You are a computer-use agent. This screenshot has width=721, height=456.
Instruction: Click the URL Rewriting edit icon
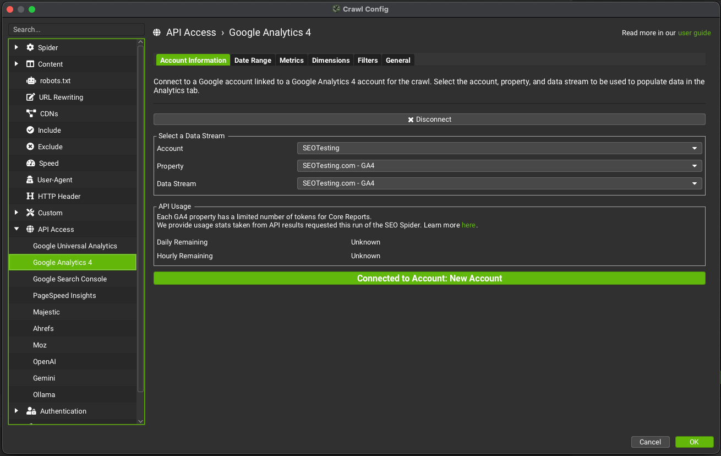pyautogui.click(x=31, y=97)
